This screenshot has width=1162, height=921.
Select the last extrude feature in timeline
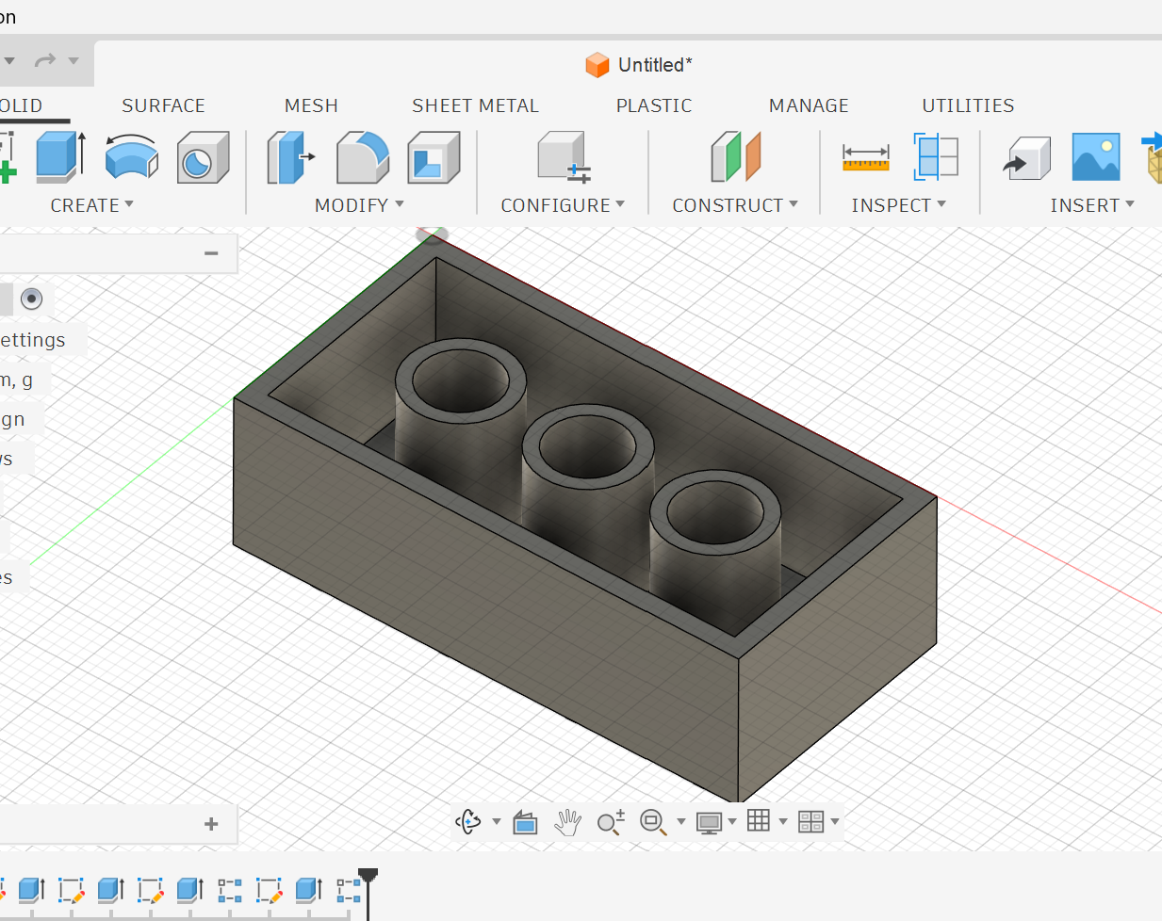coord(309,890)
